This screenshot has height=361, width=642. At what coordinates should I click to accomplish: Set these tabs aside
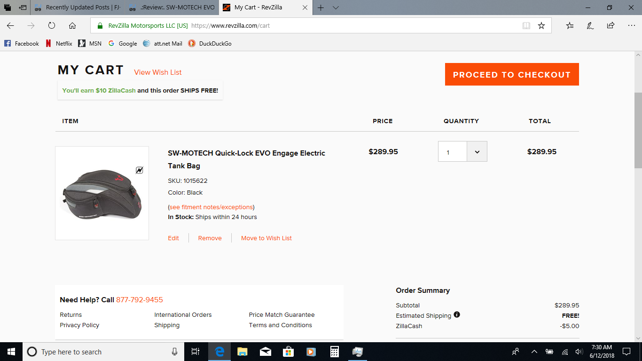23,8
